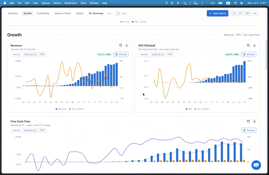Toggle the Lin/Log scale switch
Image resolution: width=269 pixels, height=175 pixels.
[117, 13]
